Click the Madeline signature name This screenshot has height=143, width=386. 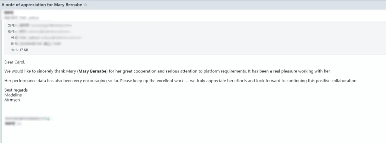coord(13,95)
